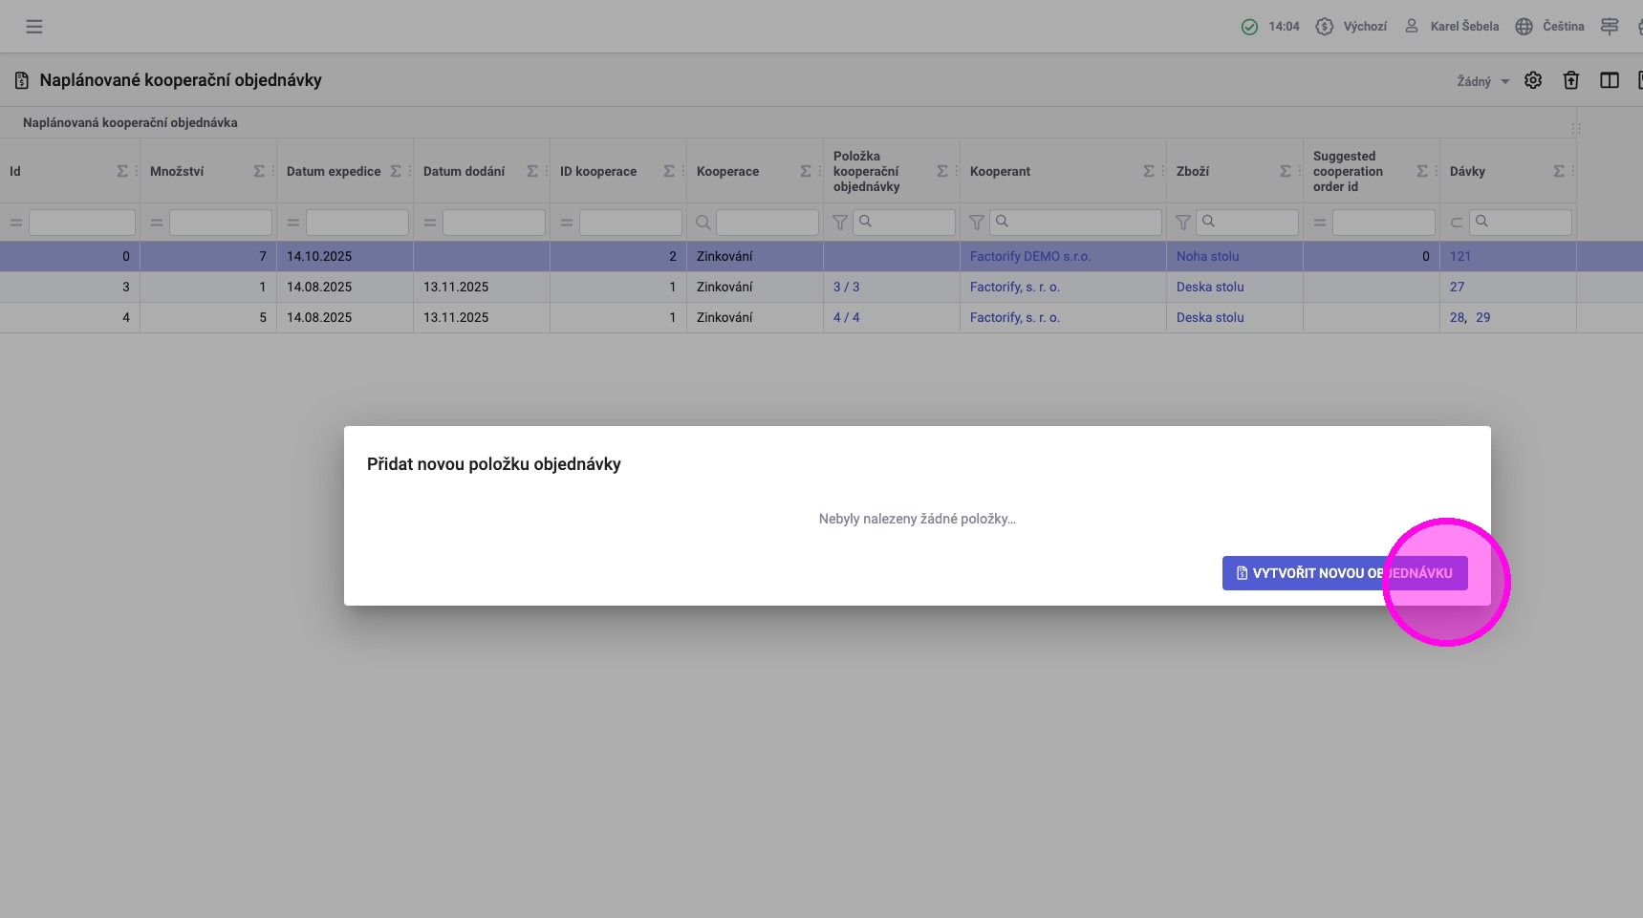Click sigma icon in Suggested cooperation order id column
1643x918 pixels.
1422,172
